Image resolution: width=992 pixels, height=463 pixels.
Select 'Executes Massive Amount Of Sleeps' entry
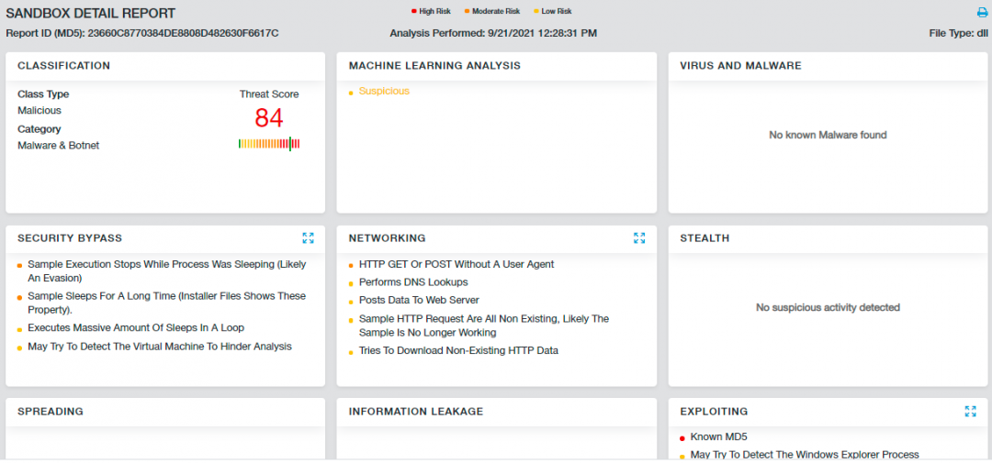coord(136,328)
